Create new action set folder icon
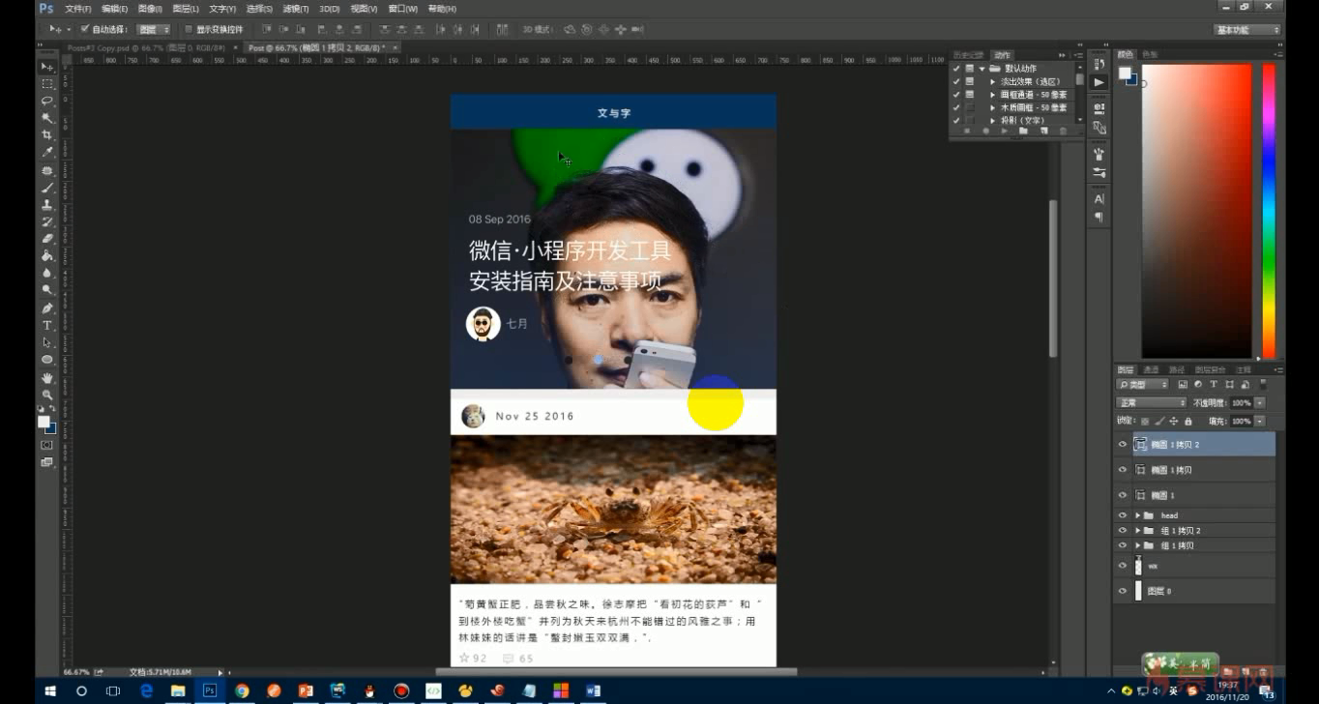This screenshot has width=1319, height=704. [x=1024, y=131]
